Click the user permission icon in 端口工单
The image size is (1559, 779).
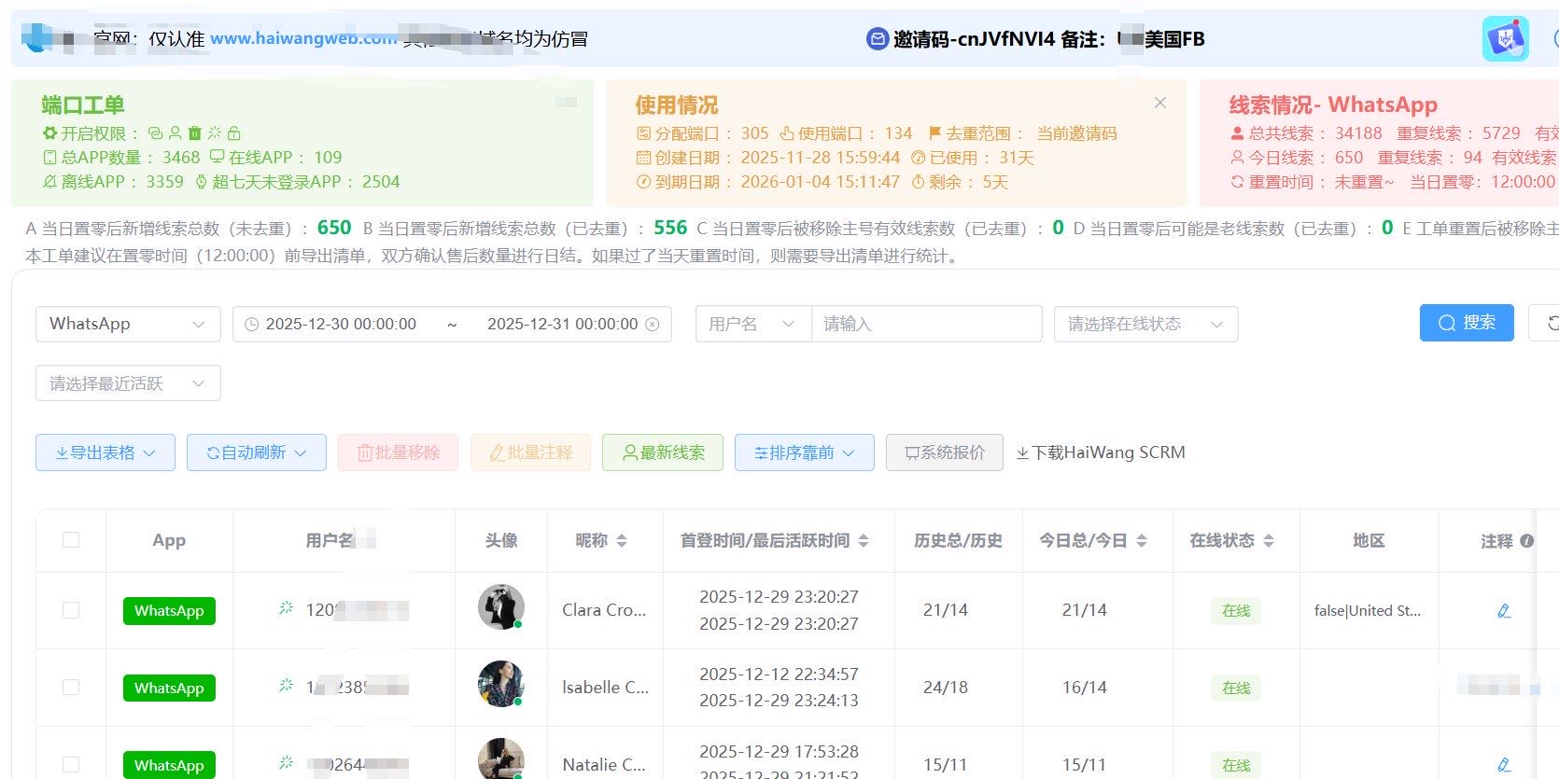click(x=175, y=133)
